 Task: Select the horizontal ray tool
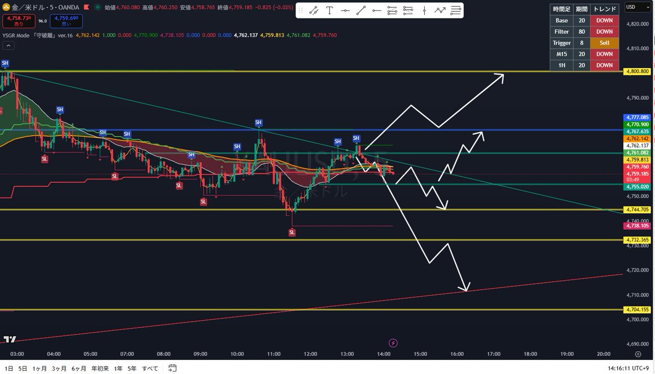(x=377, y=10)
